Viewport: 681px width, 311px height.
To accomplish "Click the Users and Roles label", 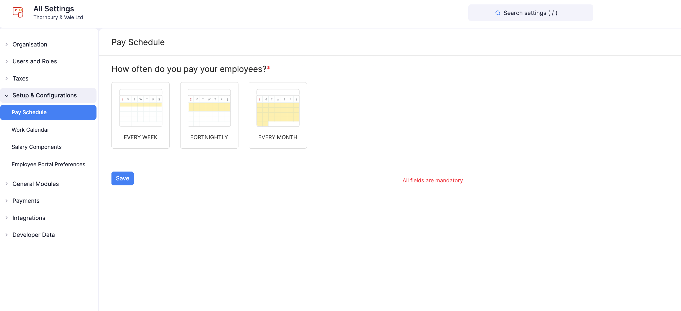I will point(35,61).
